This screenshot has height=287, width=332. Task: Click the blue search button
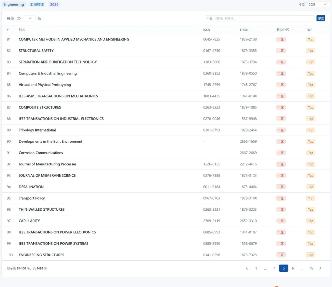tap(321, 18)
